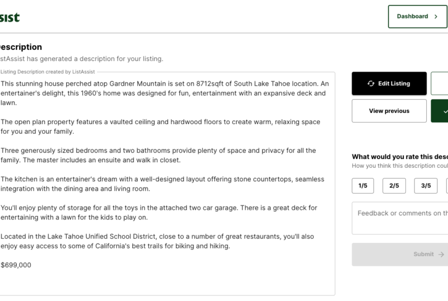
Task: Click the refresh icon on Edit Listing
Action: pos(371,84)
